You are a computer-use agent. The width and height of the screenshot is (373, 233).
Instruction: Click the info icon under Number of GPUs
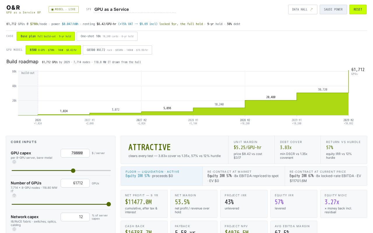pos(14,196)
